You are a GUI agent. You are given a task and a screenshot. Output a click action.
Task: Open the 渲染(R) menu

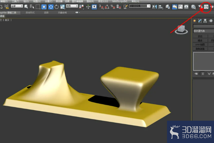[90, 1]
